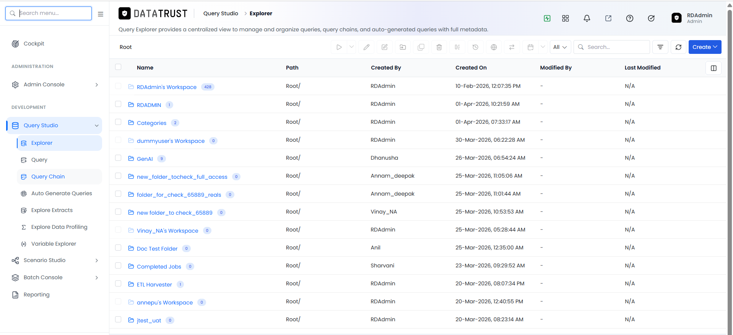Open Explore Data Profiling menu item
This screenshot has width=733, height=335.
pyautogui.click(x=59, y=227)
